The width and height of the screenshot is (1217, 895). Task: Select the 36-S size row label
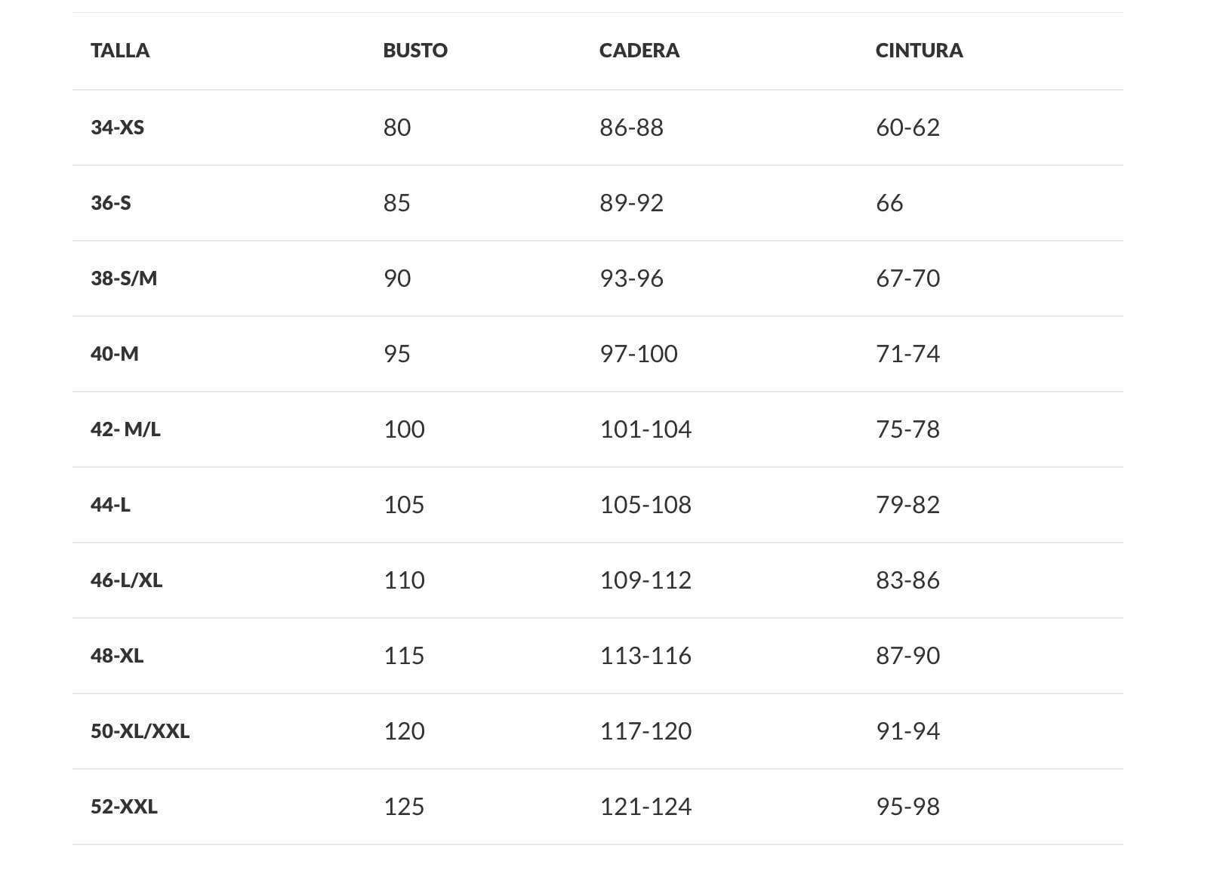click(x=110, y=203)
